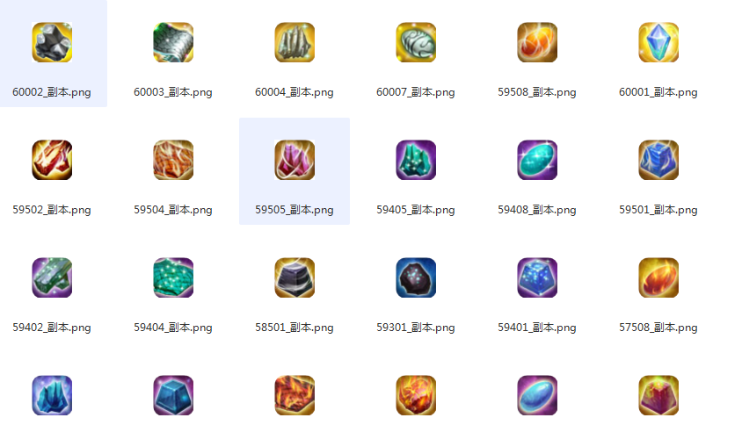Click the 60003_副本.png scale armor thumbnail
Image resolution: width=742 pixels, height=425 pixels.
click(173, 42)
